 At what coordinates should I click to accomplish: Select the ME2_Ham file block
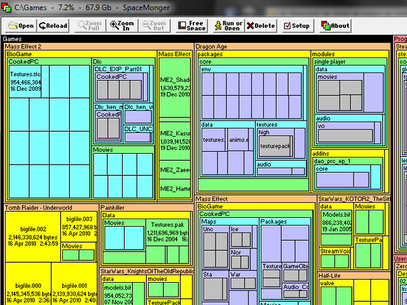tap(175, 189)
